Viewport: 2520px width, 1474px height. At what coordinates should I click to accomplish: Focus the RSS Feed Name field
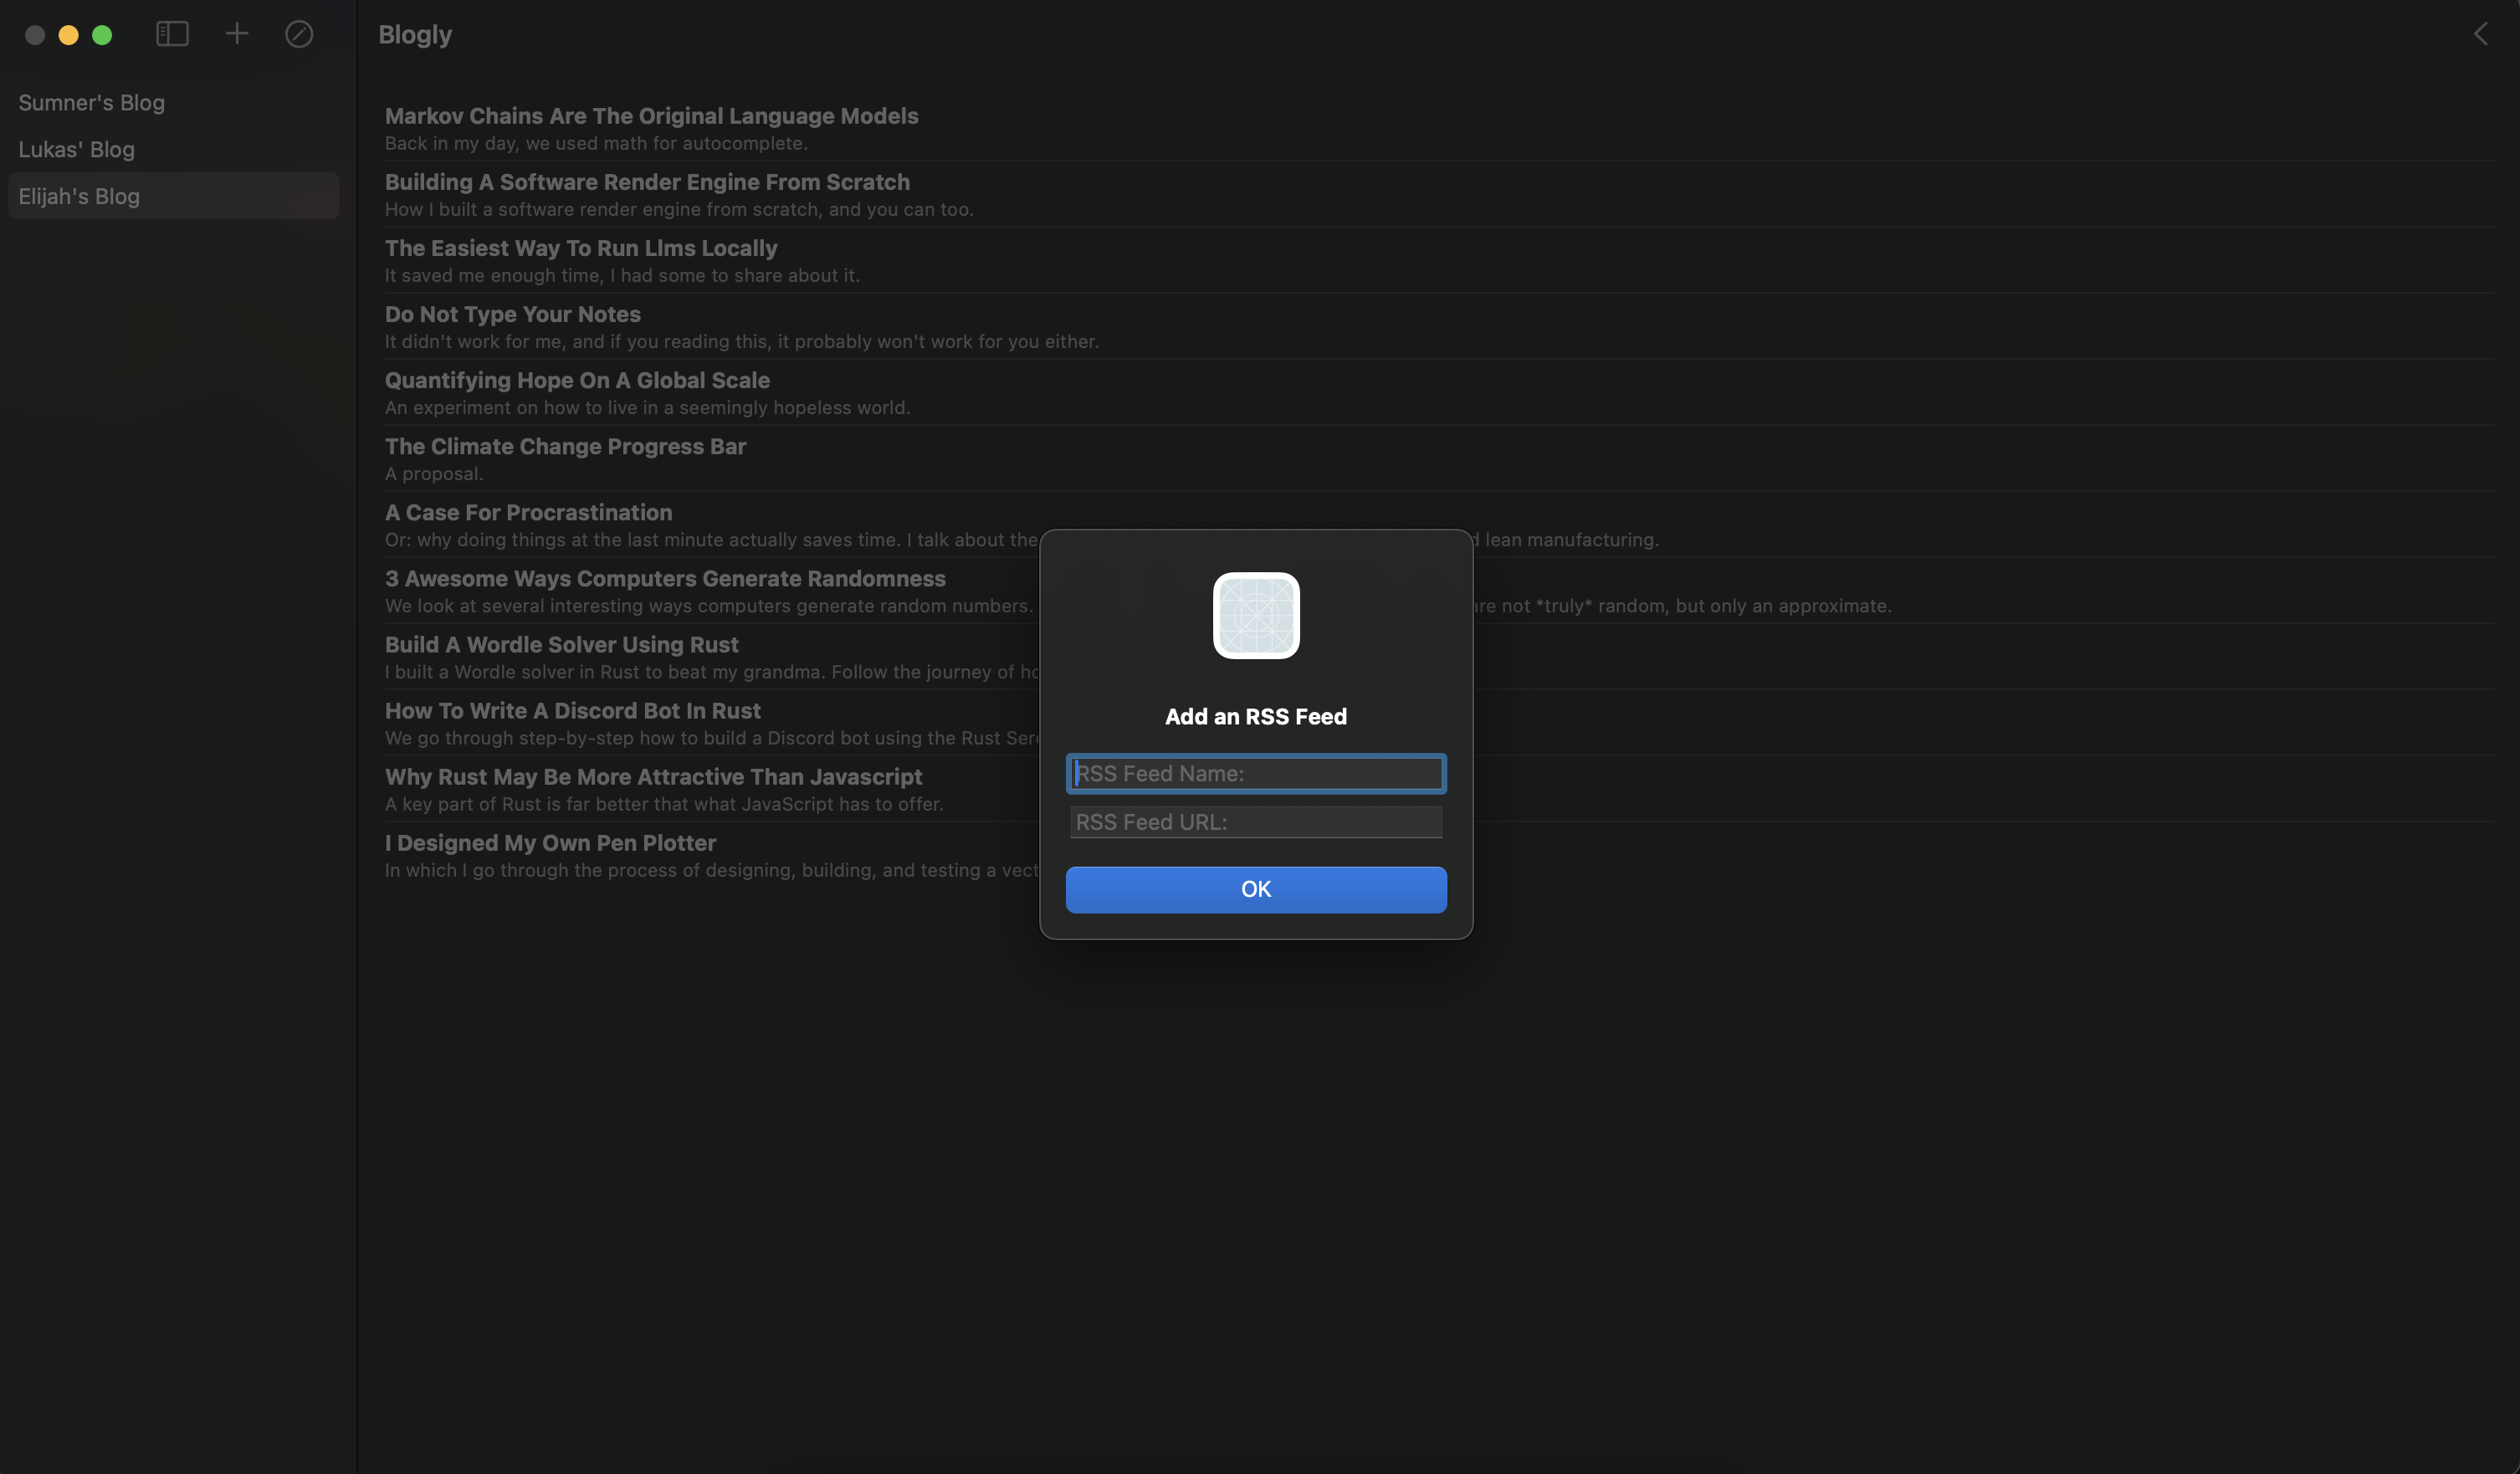pos(1256,773)
